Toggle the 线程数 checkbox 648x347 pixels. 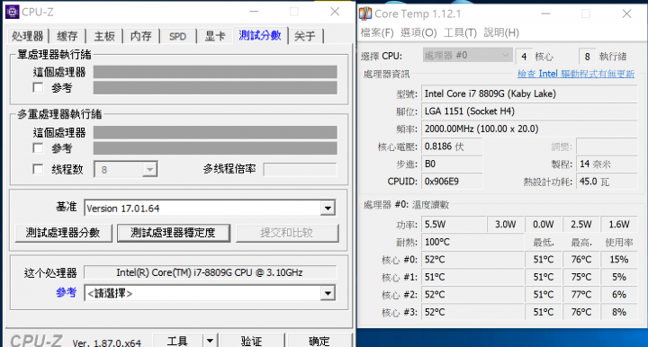(38, 169)
